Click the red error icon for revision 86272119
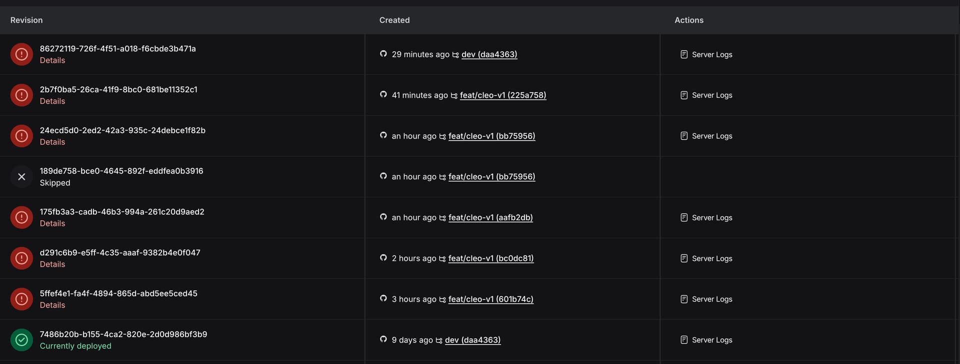 point(21,54)
